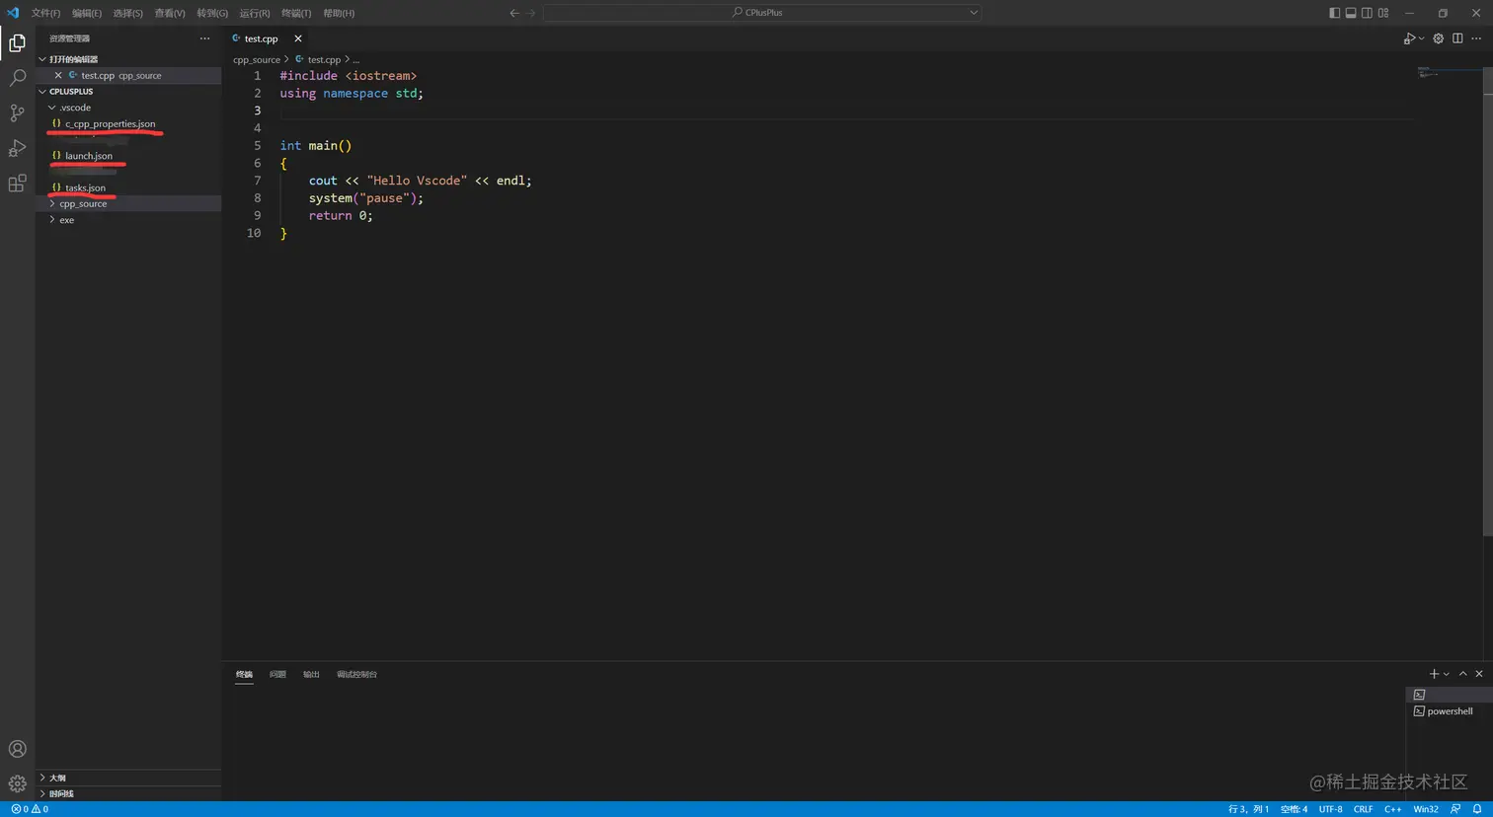
Task: Toggle the bottom panel visibility
Action: tap(1351, 13)
